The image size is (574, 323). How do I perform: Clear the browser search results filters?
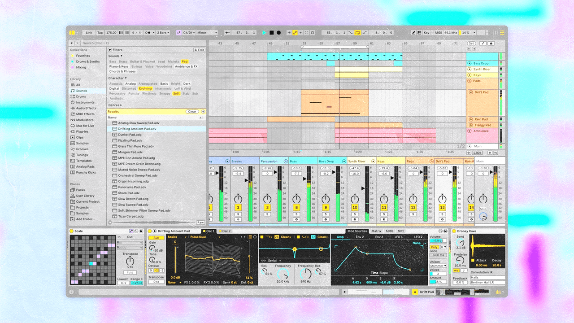193,111
